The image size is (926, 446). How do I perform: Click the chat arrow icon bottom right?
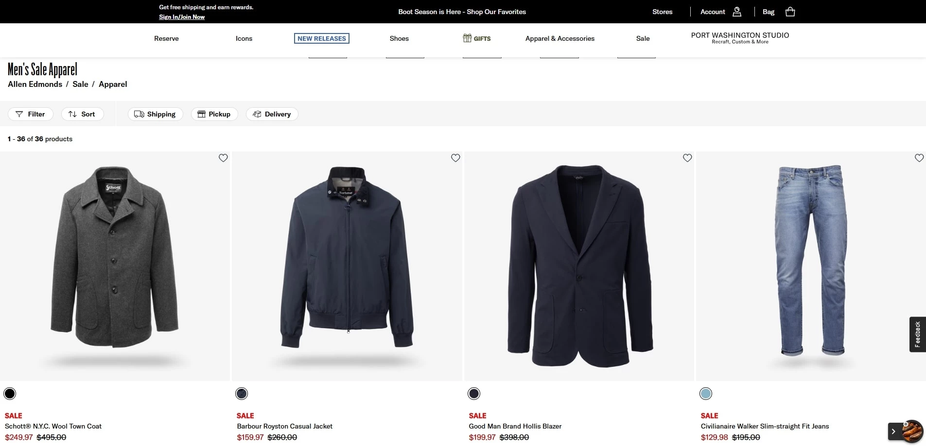coord(893,431)
